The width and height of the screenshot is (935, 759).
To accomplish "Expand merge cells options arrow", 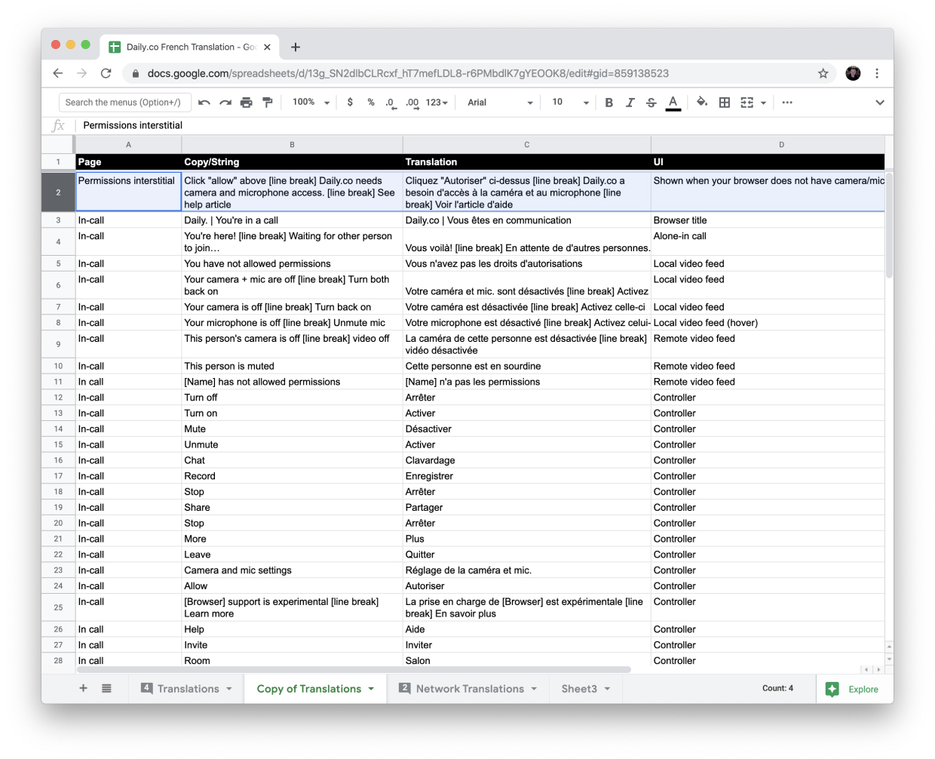I will click(763, 103).
